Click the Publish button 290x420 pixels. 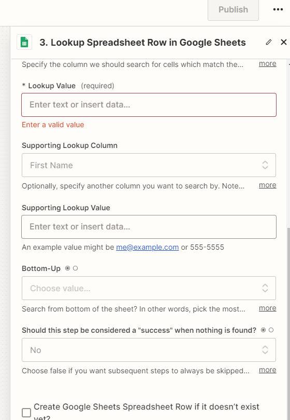(233, 10)
